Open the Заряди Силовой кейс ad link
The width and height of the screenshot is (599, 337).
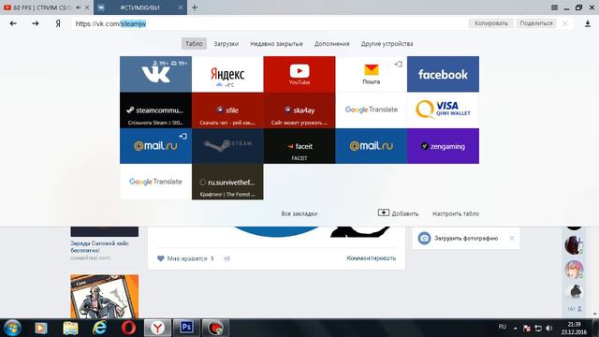click(x=100, y=246)
